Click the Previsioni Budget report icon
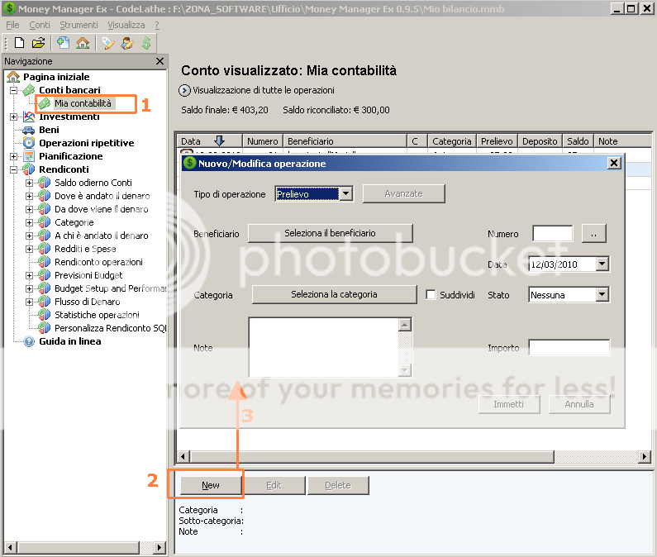This screenshot has width=657, height=557. [x=44, y=275]
